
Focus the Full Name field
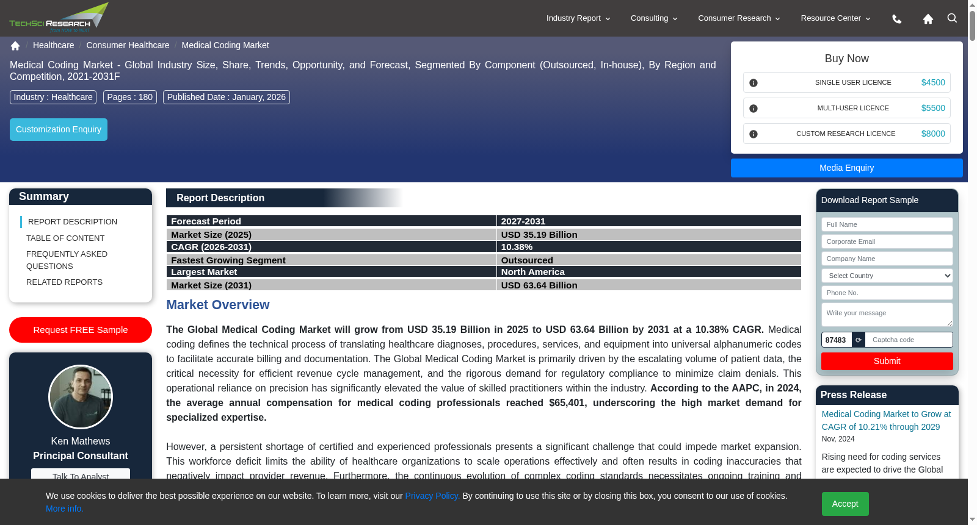tap(887, 224)
